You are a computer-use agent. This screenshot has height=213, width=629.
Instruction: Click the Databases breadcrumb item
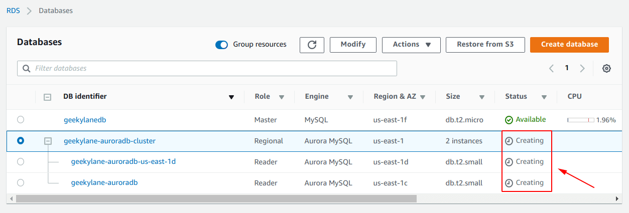(x=56, y=11)
